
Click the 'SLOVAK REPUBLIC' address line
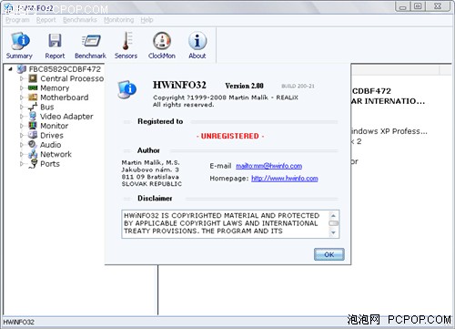click(x=152, y=184)
